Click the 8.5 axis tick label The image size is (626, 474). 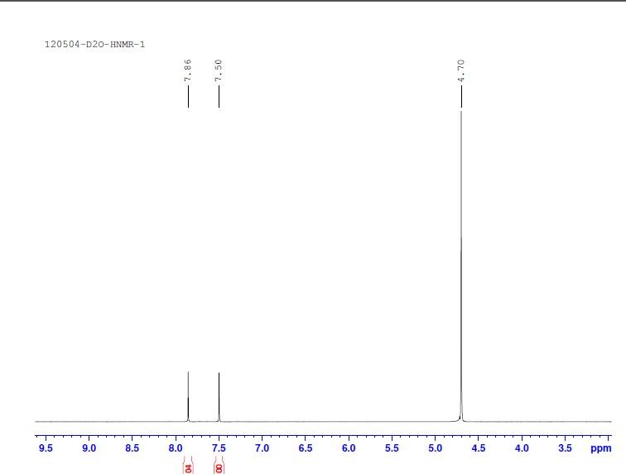coord(132,448)
